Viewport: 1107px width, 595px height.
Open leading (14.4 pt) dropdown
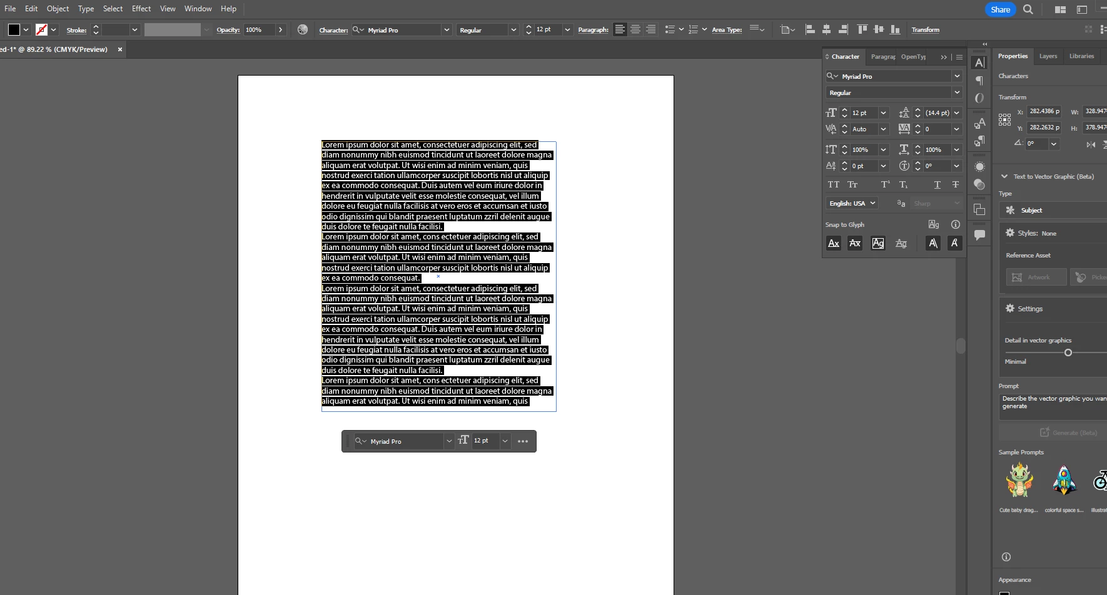pyautogui.click(x=956, y=112)
